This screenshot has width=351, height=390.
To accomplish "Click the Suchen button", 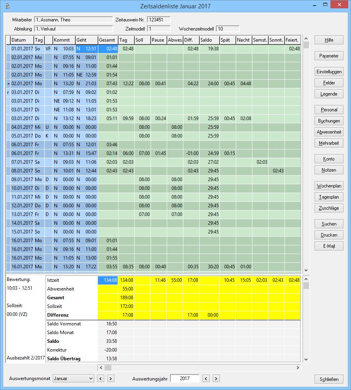I will tap(329, 224).
